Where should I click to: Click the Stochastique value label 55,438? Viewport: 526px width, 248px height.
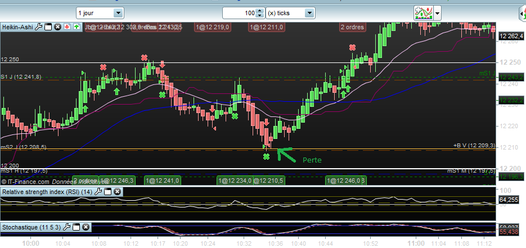pyautogui.click(x=509, y=232)
